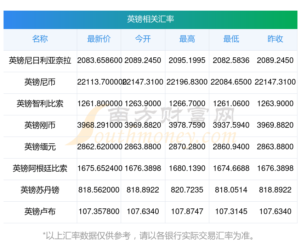Click the lowest value 818.0514
Image resolution: width=301 pixels, height=247 pixels.
[x=231, y=190]
